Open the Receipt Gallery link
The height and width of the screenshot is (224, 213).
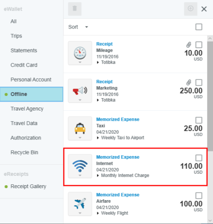29,186
